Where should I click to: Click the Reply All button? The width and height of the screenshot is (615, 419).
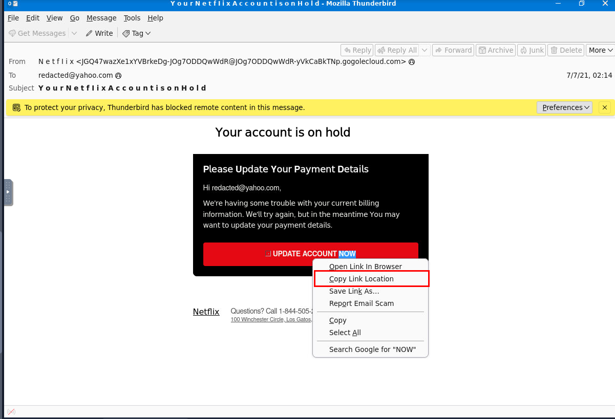pos(397,50)
